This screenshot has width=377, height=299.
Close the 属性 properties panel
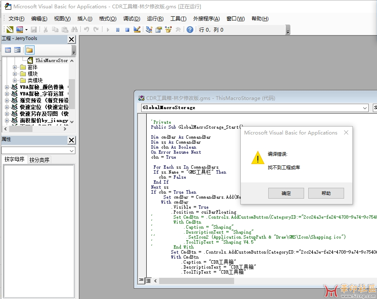click(x=71, y=140)
